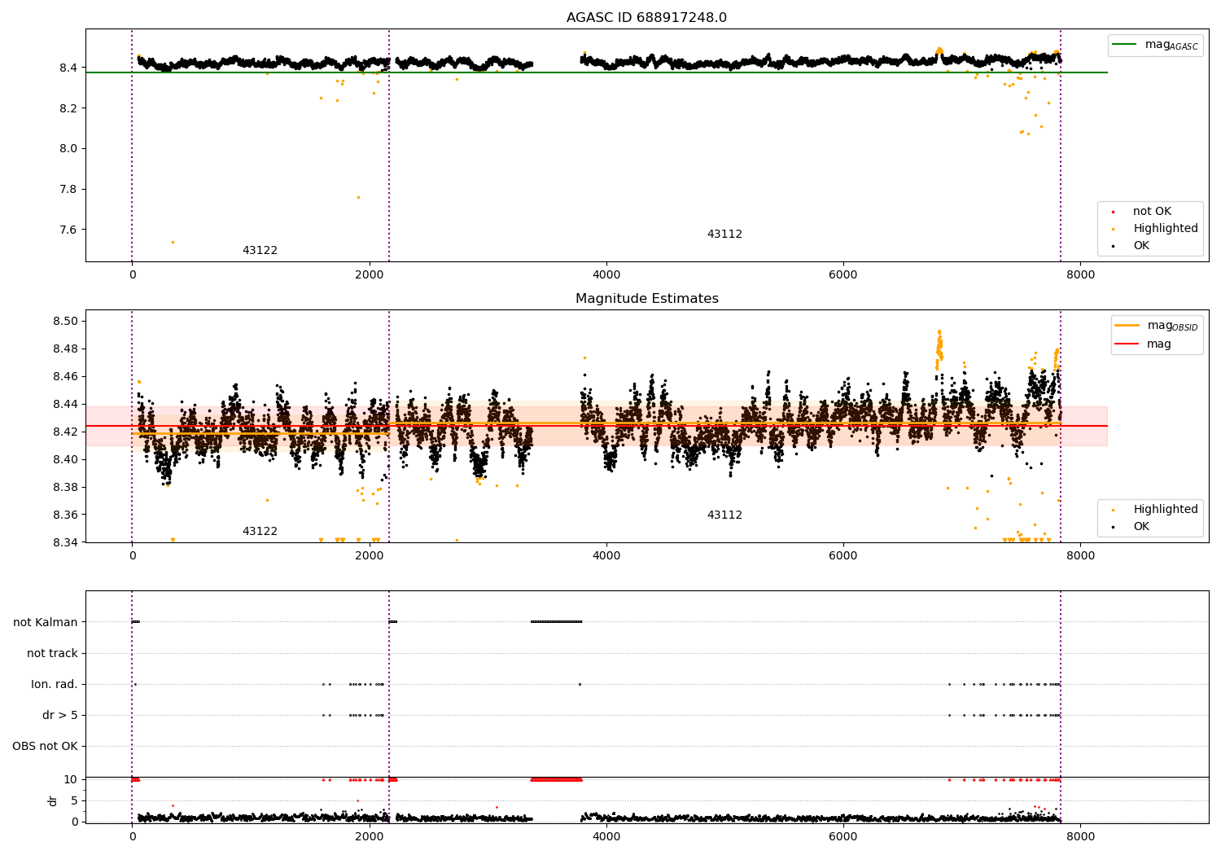
Task: Click the 'Magnitude Estimates' plot title
Action: (x=646, y=299)
